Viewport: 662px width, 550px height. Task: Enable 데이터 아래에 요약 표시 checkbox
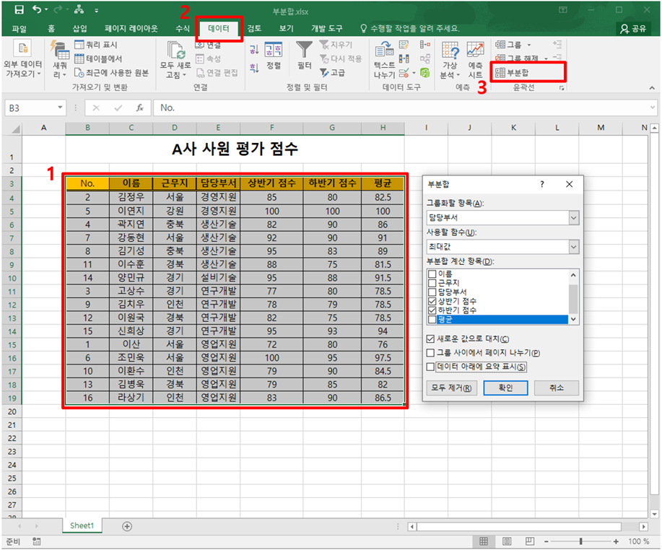point(430,367)
